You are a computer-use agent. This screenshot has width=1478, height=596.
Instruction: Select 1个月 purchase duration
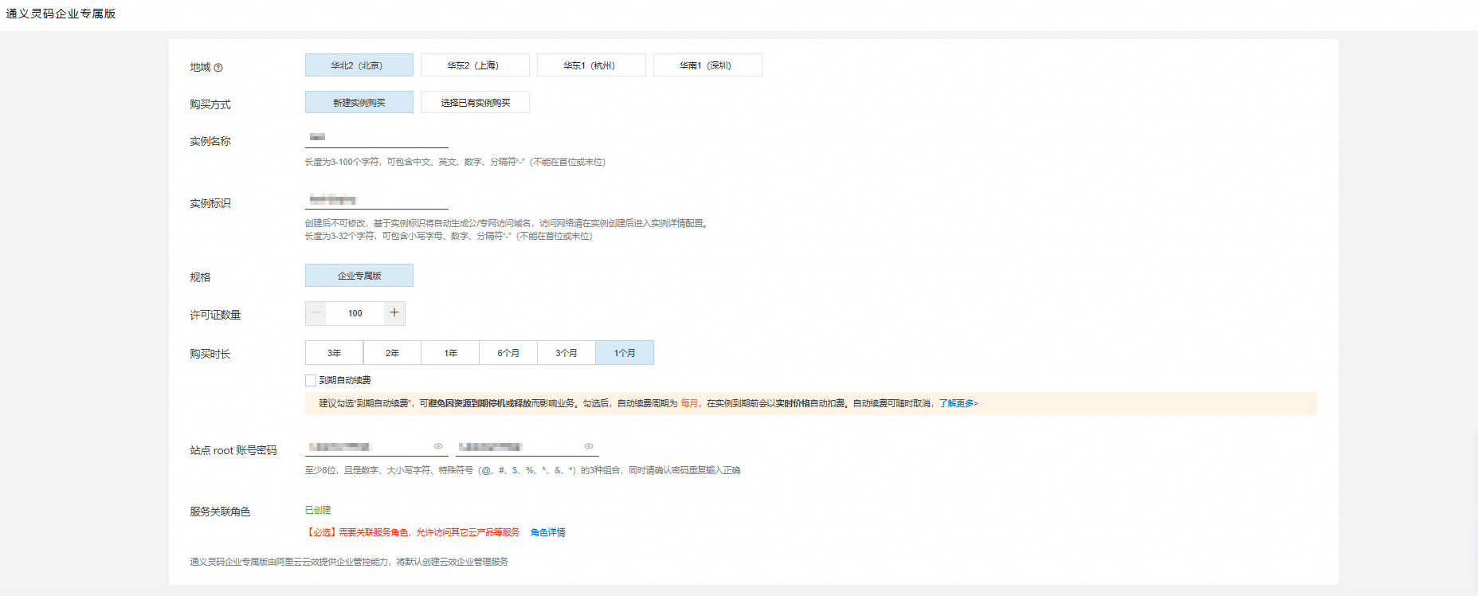[625, 353]
